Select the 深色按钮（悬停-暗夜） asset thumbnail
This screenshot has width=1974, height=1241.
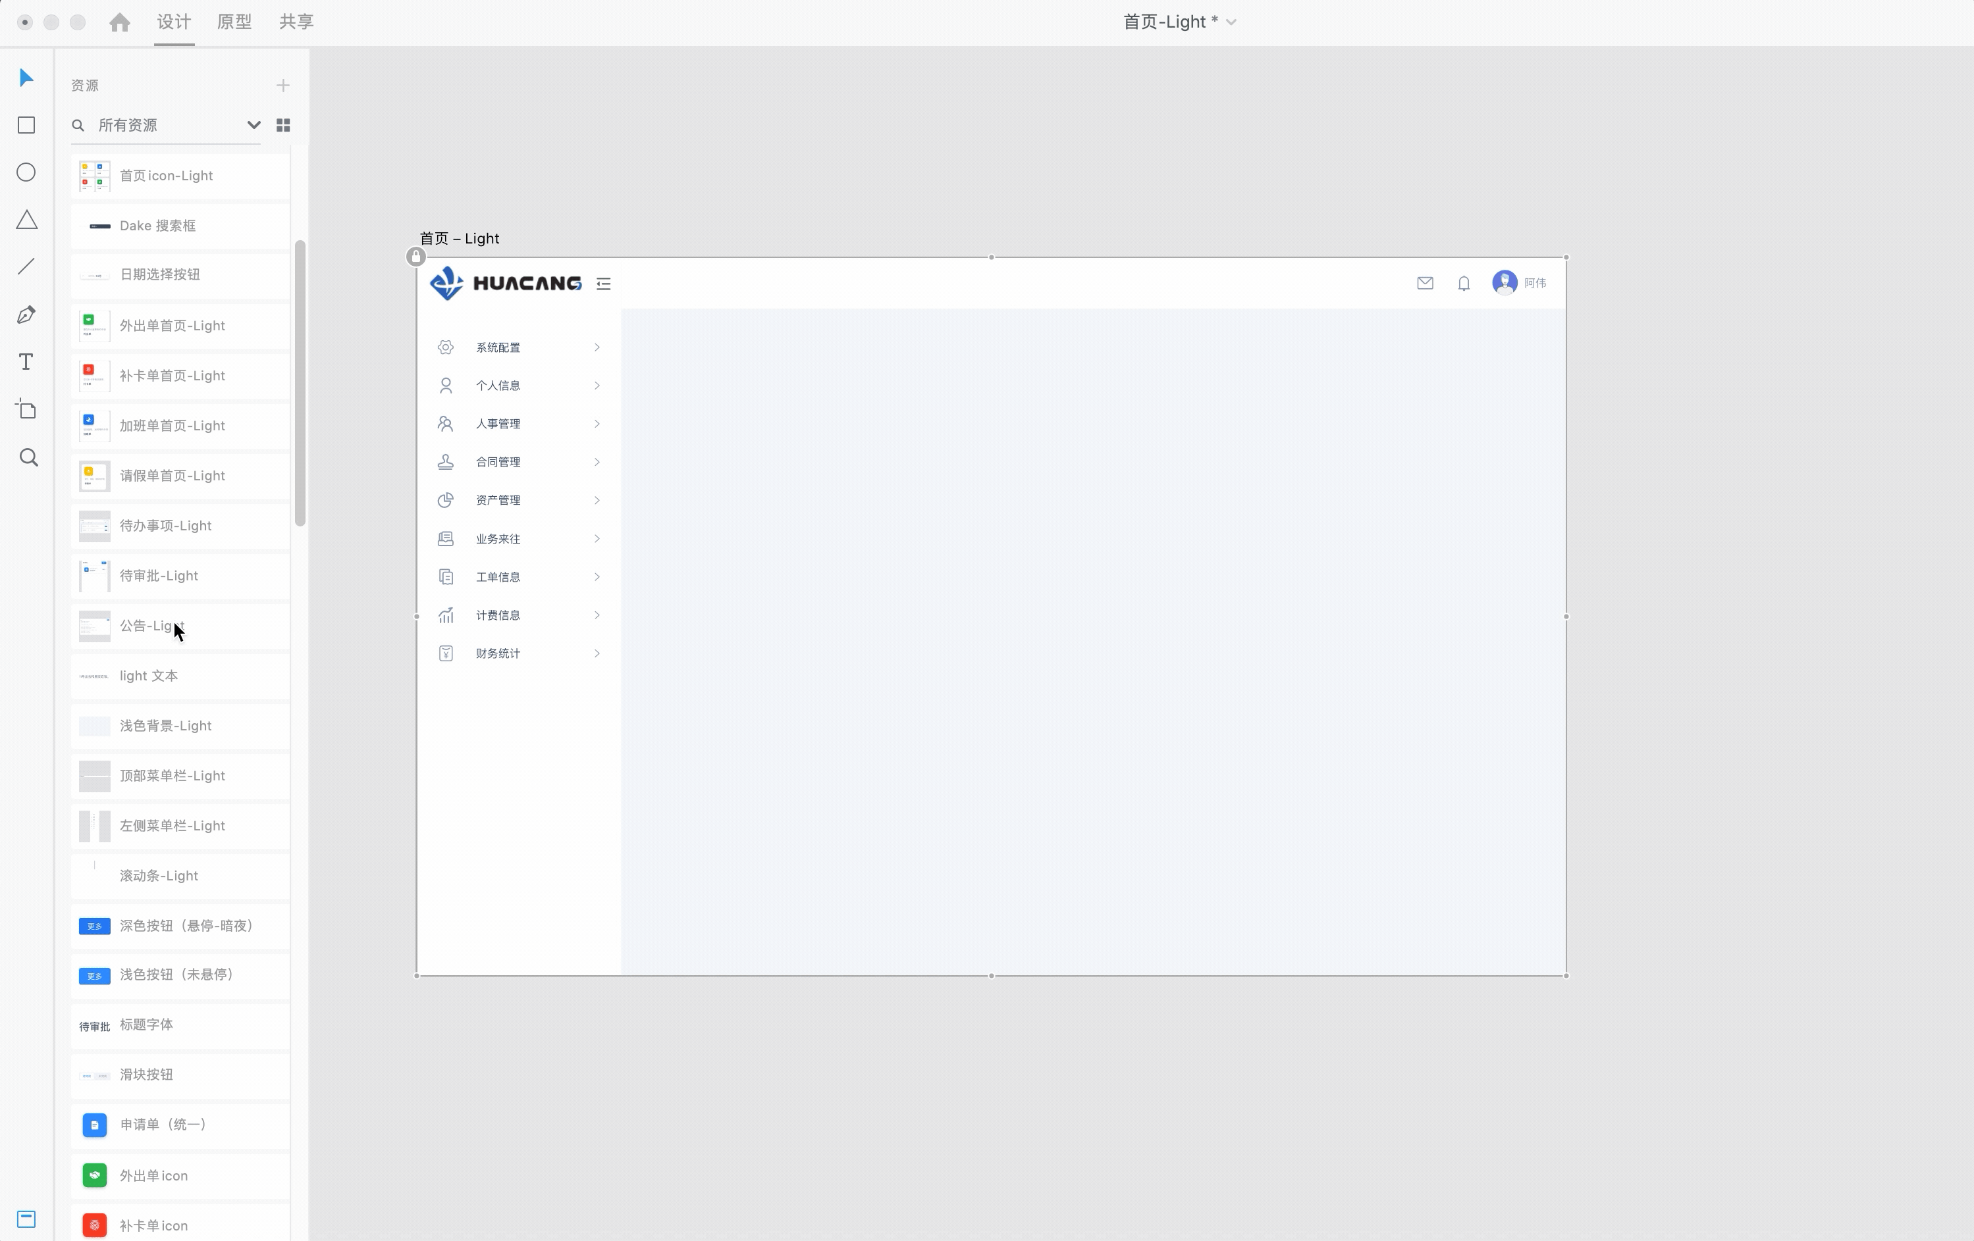94,926
